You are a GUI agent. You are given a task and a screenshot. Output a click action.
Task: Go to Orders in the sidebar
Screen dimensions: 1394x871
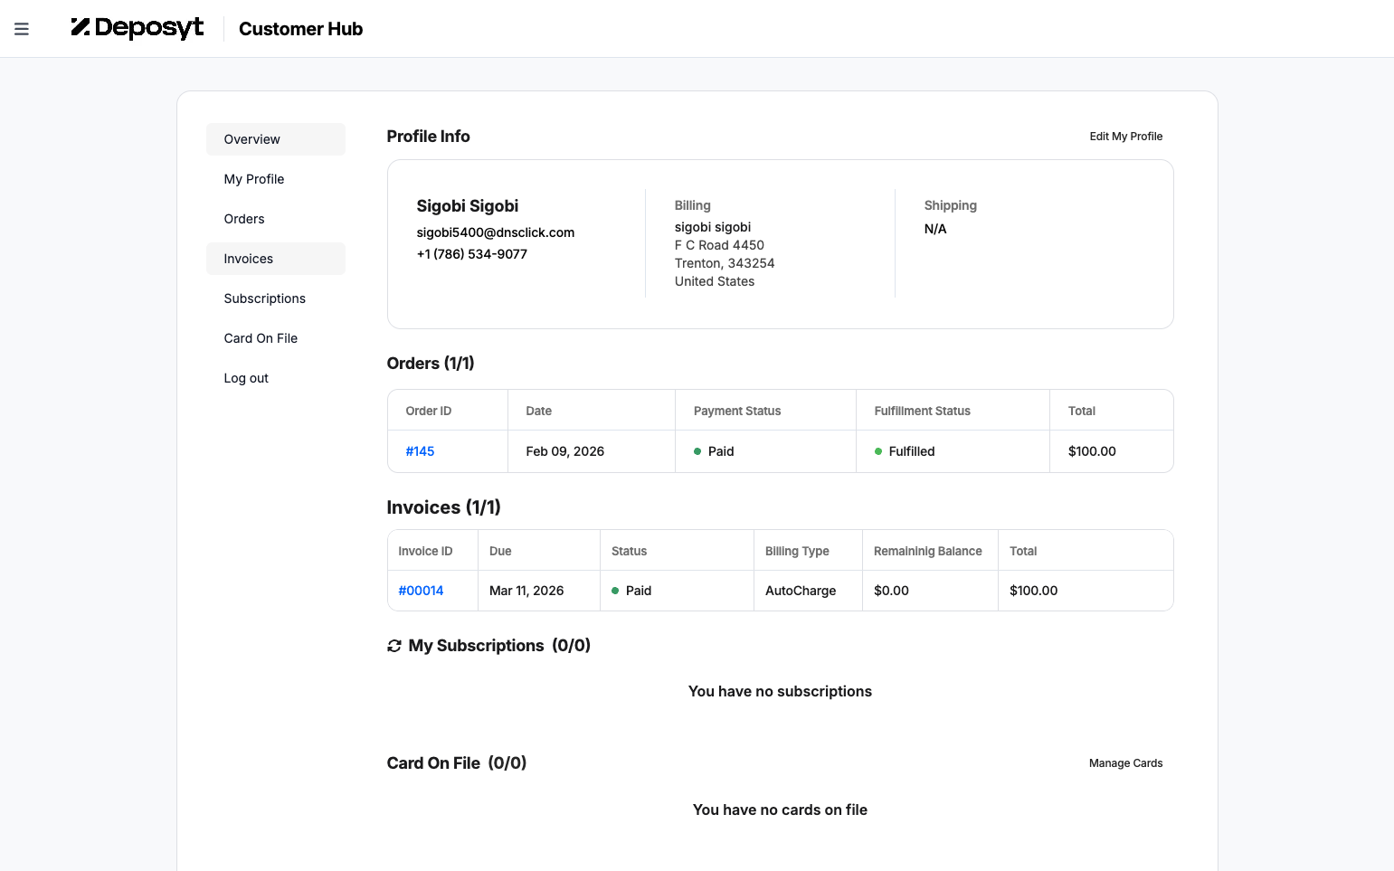276,219
